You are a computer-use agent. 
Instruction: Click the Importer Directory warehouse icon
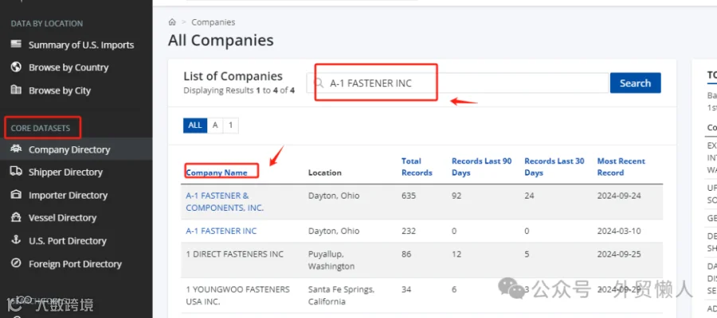click(16, 195)
